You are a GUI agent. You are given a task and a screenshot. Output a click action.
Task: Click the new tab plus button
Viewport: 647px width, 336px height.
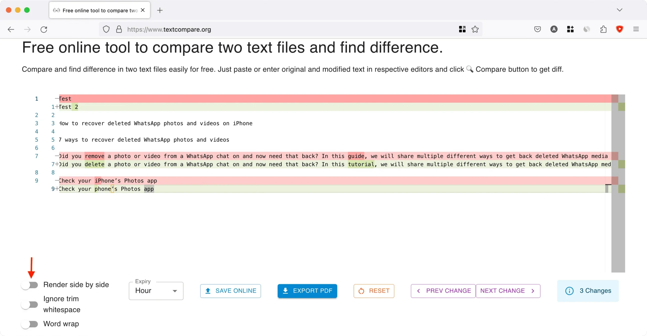click(x=160, y=10)
